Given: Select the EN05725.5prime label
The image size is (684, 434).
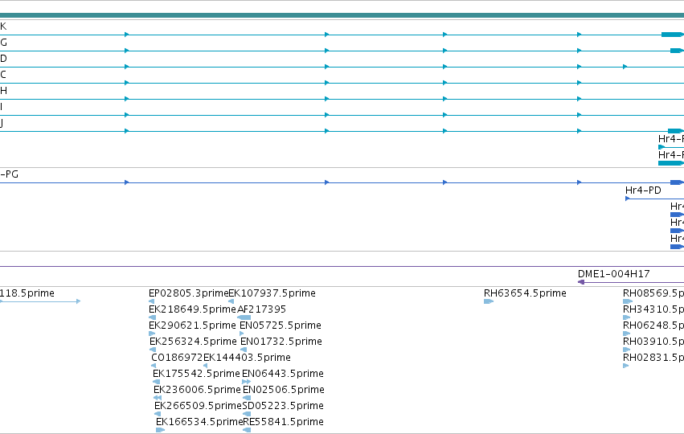Looking at the screenshot, I should pyautogui.click(x=281, y=325).
